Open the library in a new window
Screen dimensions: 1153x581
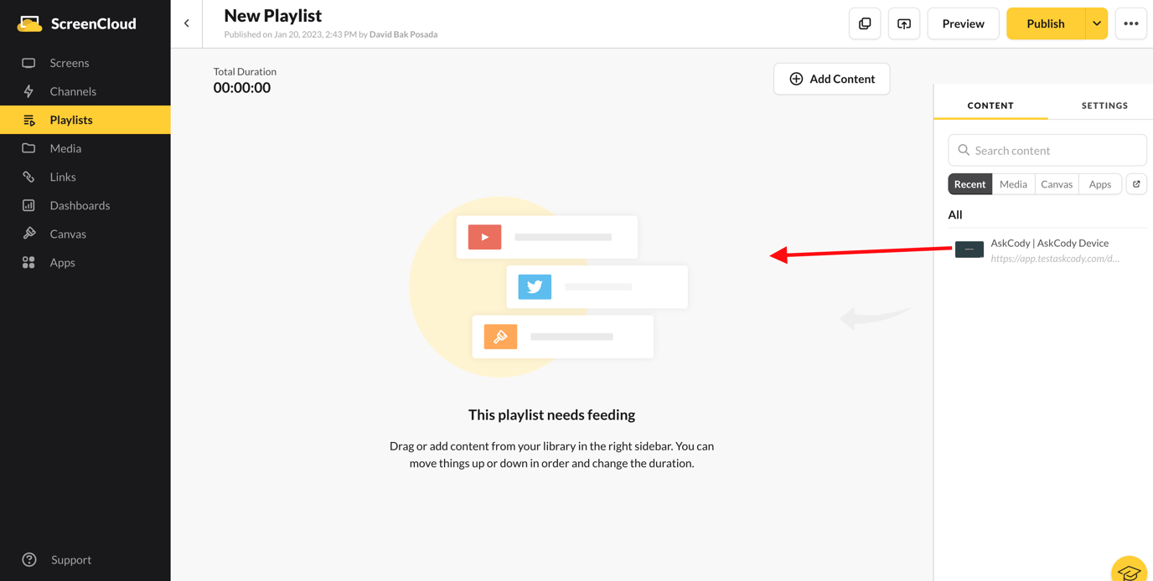[x=1136, y=183]
